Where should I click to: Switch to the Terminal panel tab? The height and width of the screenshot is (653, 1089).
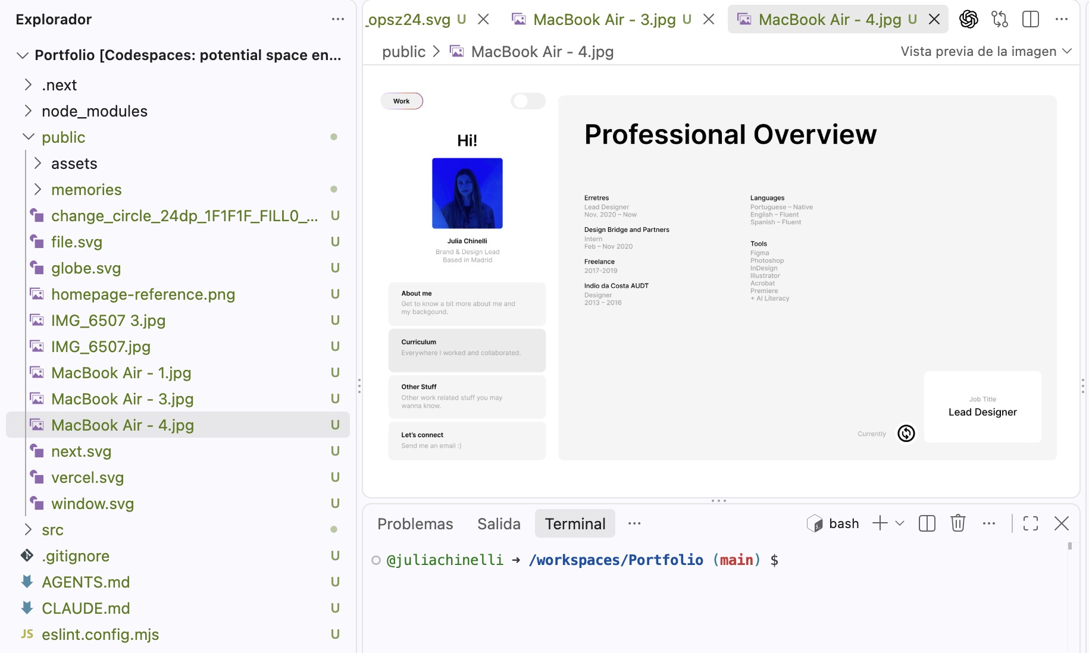575,523
